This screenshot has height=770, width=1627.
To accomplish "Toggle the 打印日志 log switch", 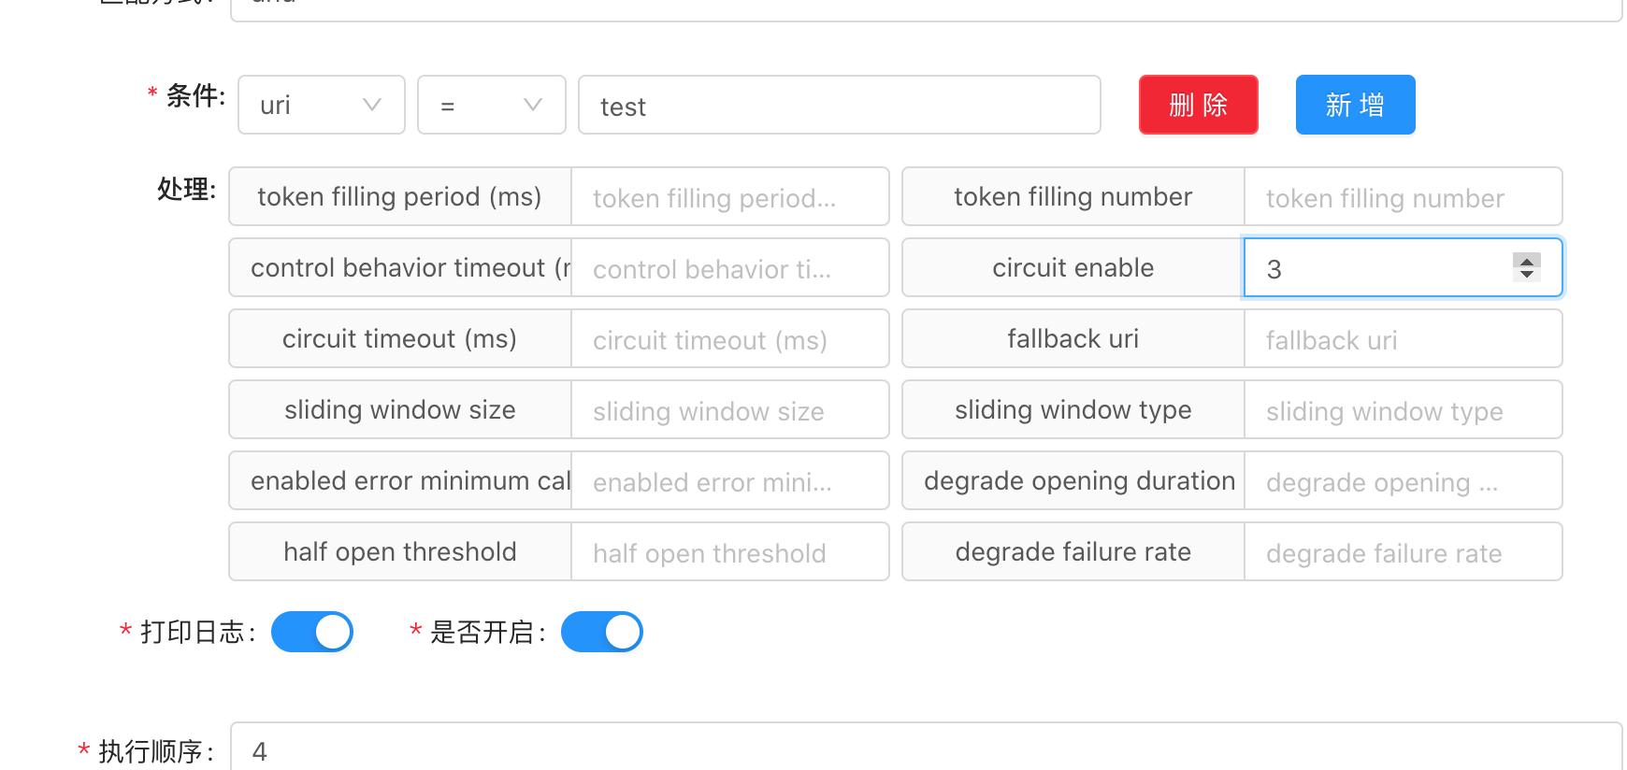I will [312, 632].
